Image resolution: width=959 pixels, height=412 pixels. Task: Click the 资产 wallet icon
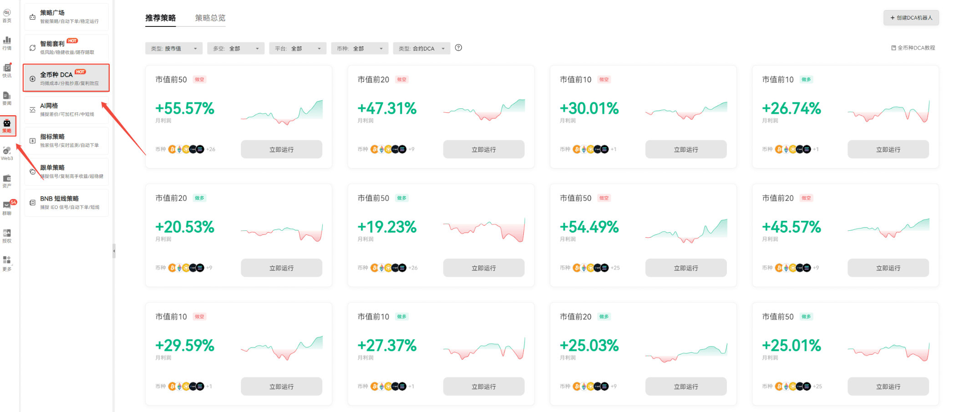[x=7, y=181]
